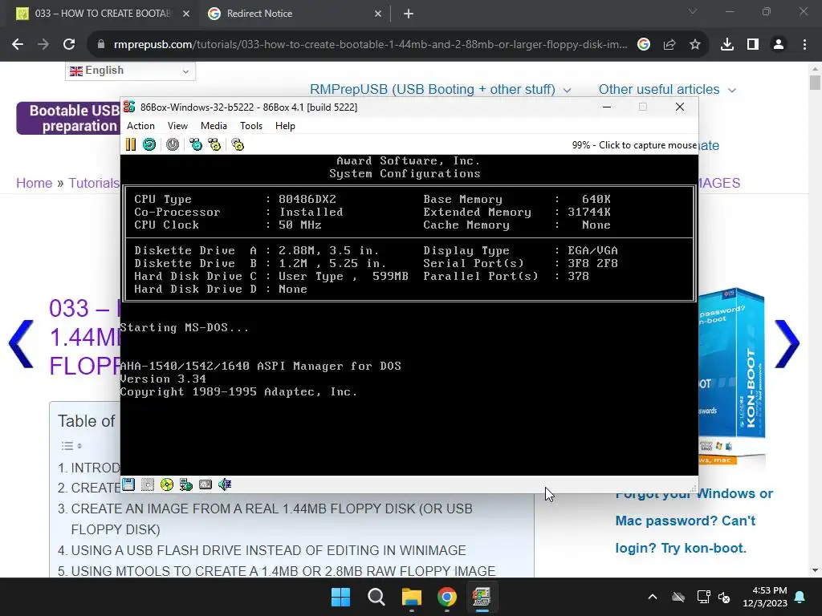Open the Action menu in 86Box
The height and width of the screenshot is (616, 822).
tap(140, 126)
